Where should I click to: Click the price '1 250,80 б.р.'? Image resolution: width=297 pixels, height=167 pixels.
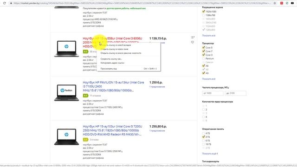click(158, 126)
